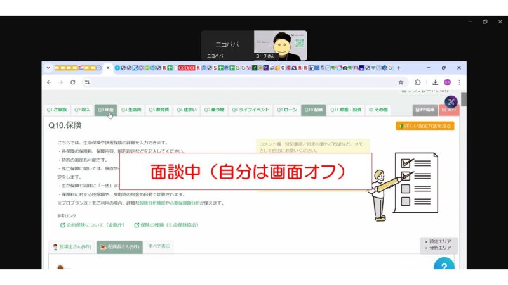Image resolution: width=508 pixels, height=285 pixels.
Task: Reload the current browser page
Action: point(73,82)
